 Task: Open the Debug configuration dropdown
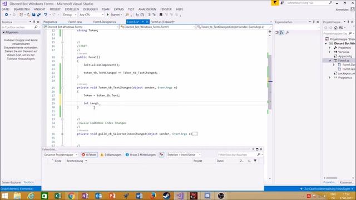point(70,14)
